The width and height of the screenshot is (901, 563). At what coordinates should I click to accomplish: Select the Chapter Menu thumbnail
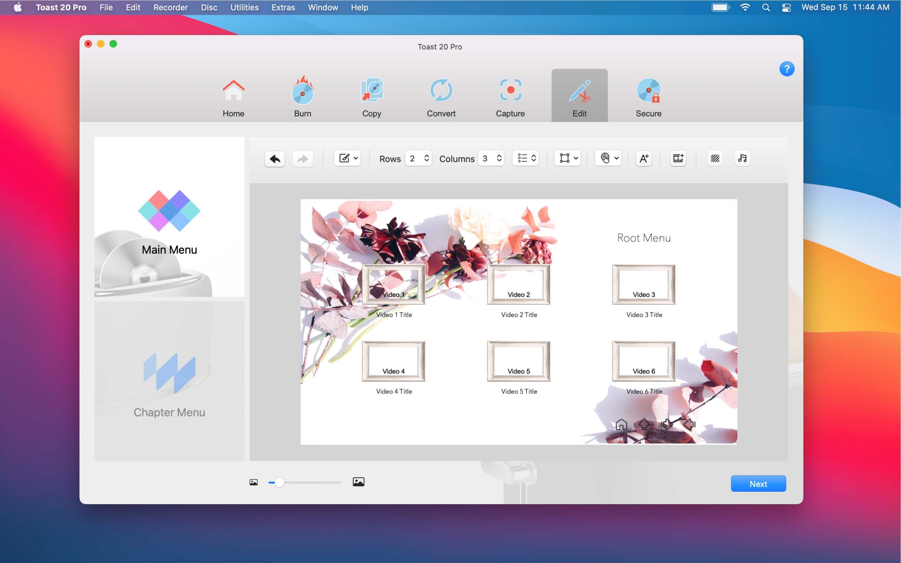tap(169, 381)
